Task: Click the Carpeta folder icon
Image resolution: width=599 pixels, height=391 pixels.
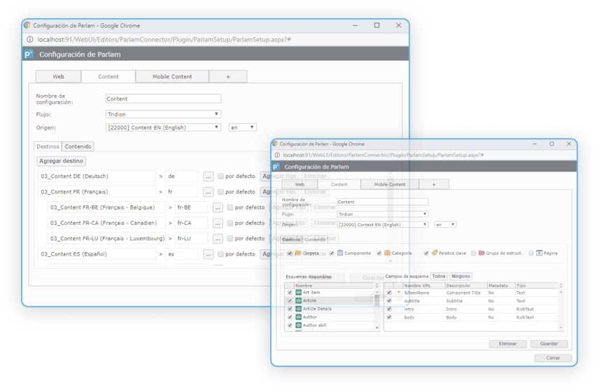Action: pos(298,253)
